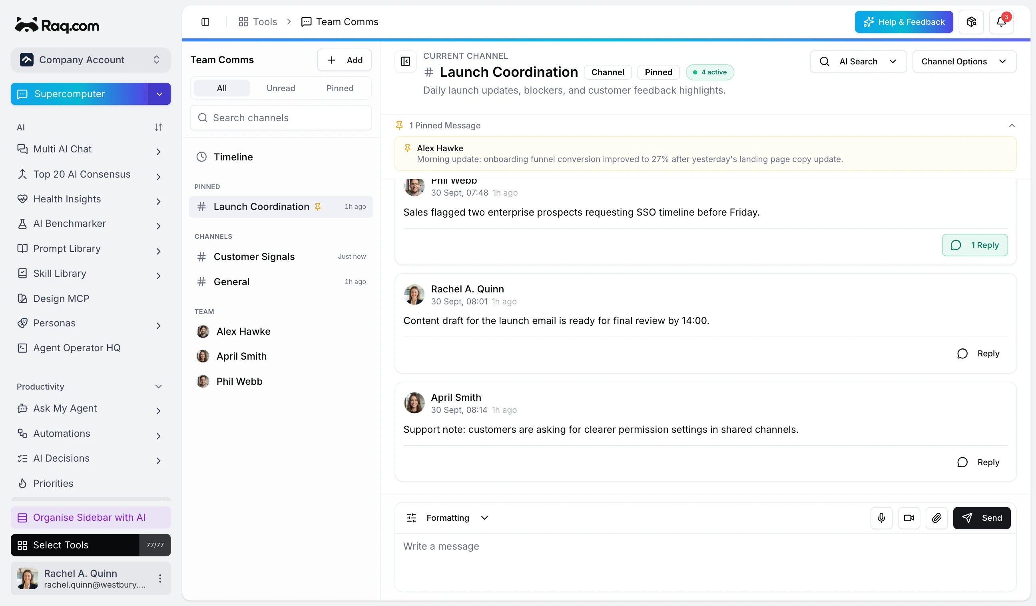
Task: Expand the Formatting options
Action: click(447, 518)
